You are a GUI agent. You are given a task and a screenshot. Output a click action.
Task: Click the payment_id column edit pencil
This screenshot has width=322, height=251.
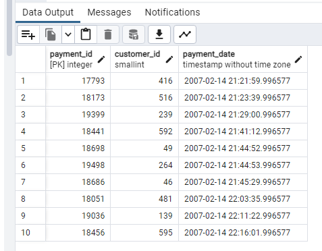pyautogui.click(x=101, y=59)
